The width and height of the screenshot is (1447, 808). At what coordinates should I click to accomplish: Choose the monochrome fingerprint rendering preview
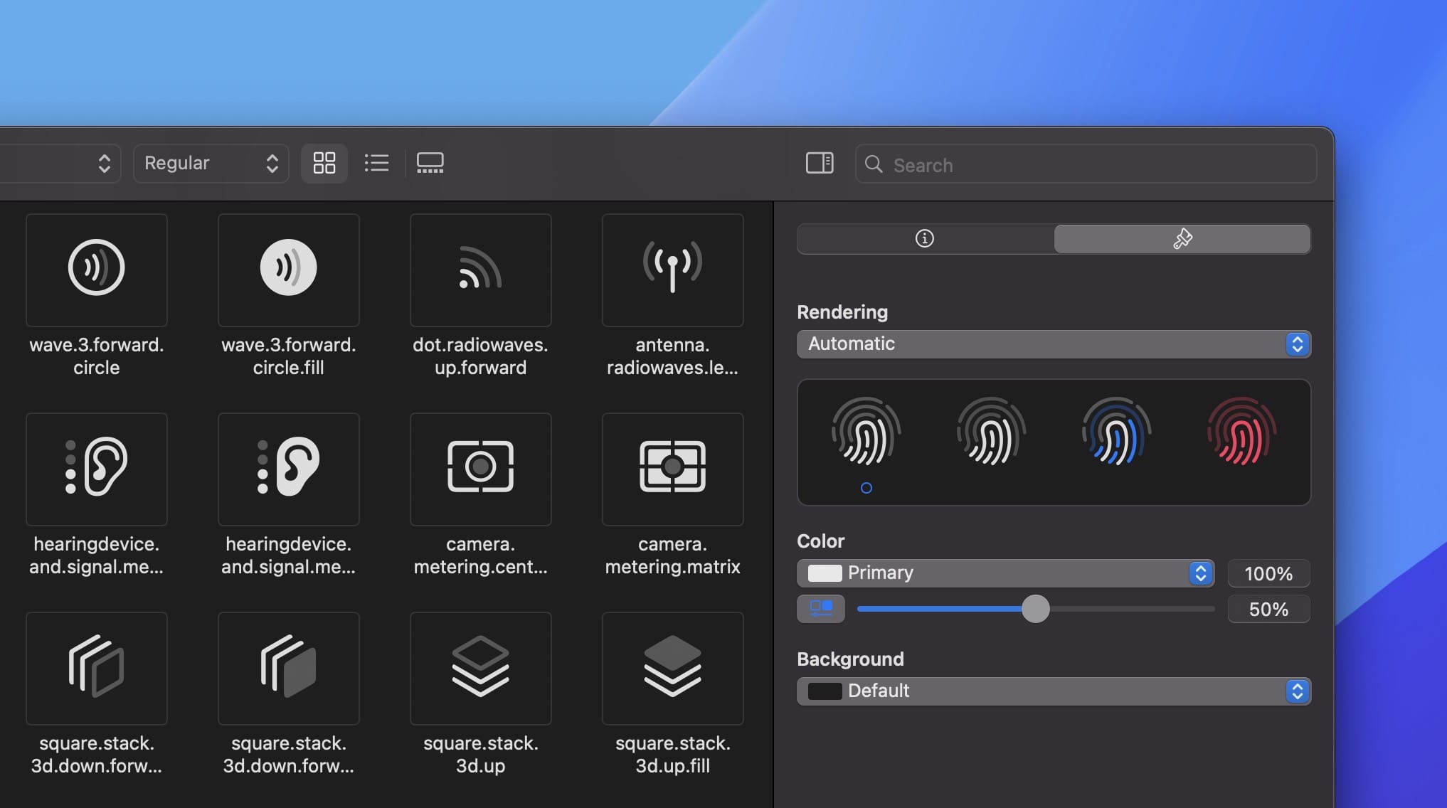(x=866, y=432)
